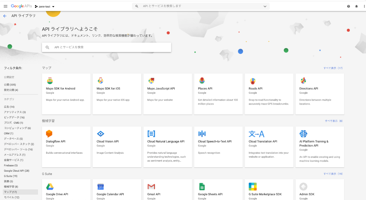This screenshot has height=200, width=366.
Task: Select the データベース (5) category filter
Action: tap(13, 139)
